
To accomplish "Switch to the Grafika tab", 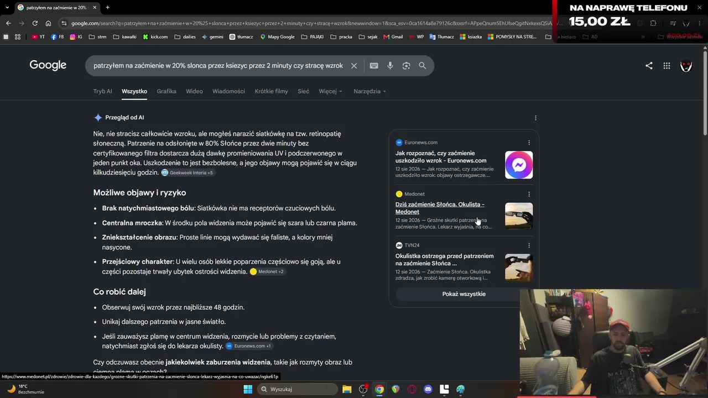I will click(x=166, y=91).
